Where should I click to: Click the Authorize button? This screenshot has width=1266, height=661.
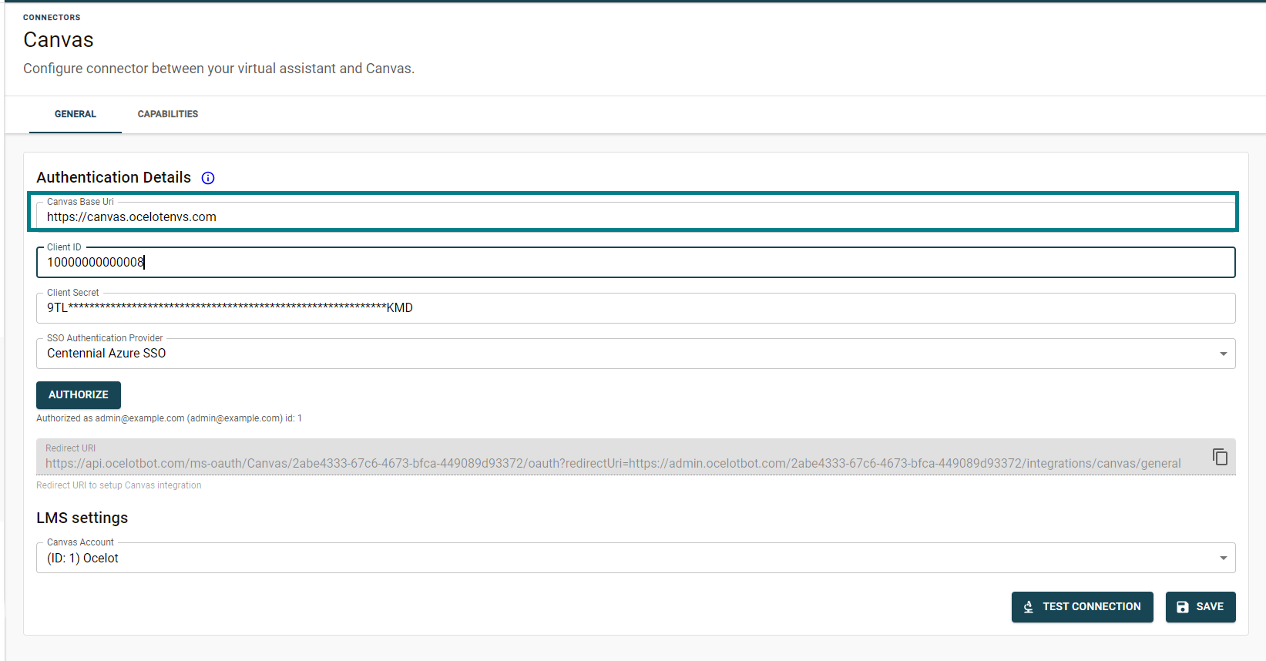79,394
